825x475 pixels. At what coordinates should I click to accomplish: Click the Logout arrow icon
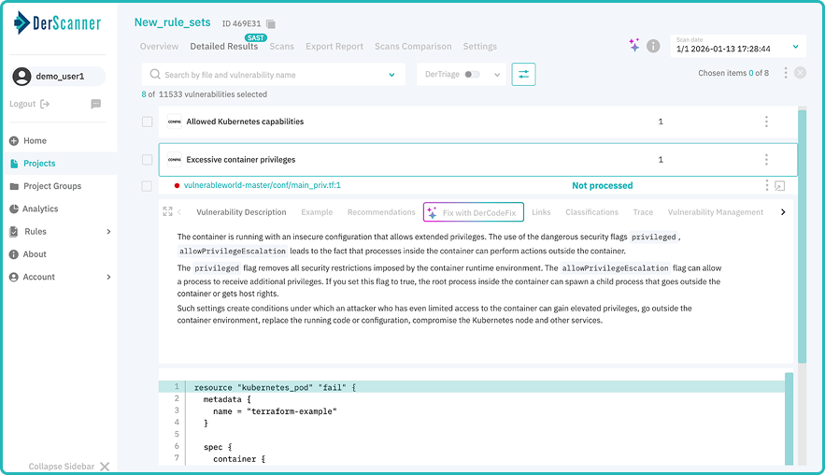click(x=45, y=104)
